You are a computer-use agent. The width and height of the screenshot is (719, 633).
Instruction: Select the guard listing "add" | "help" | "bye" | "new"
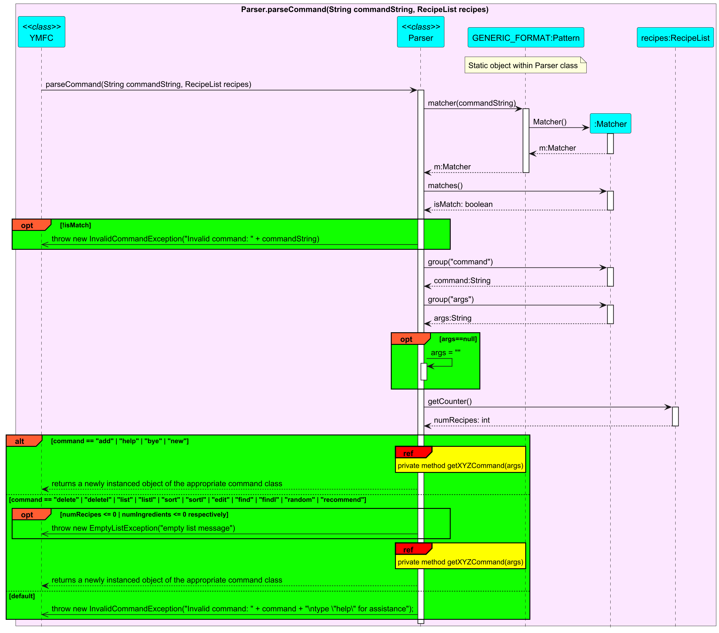coord(119,441)
